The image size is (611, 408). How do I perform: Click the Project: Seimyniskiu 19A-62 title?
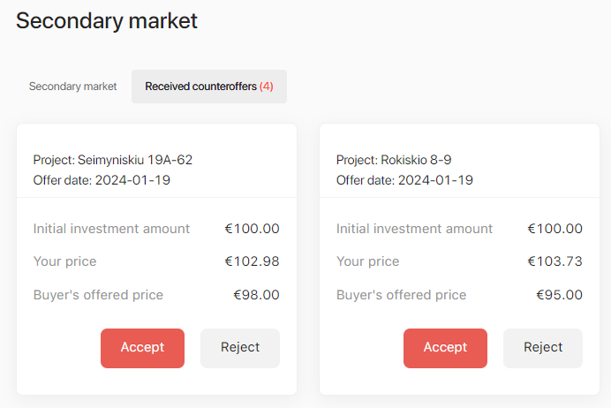[x=113, y=160]
